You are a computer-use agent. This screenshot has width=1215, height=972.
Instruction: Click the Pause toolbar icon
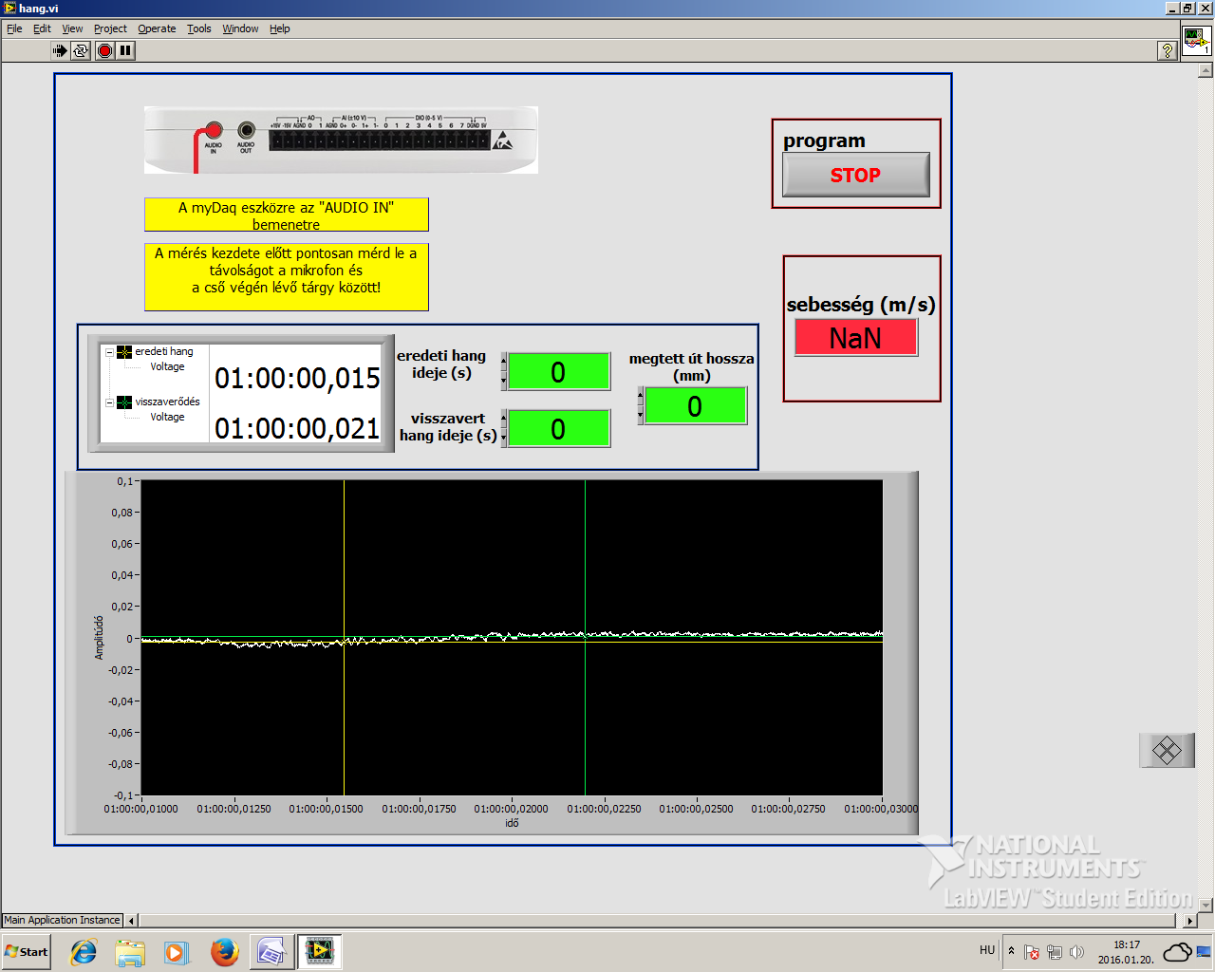pos(125,50)
